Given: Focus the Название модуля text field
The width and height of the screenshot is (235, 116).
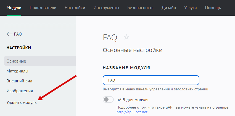Looking at the screenshot, I should click(151, 80).
